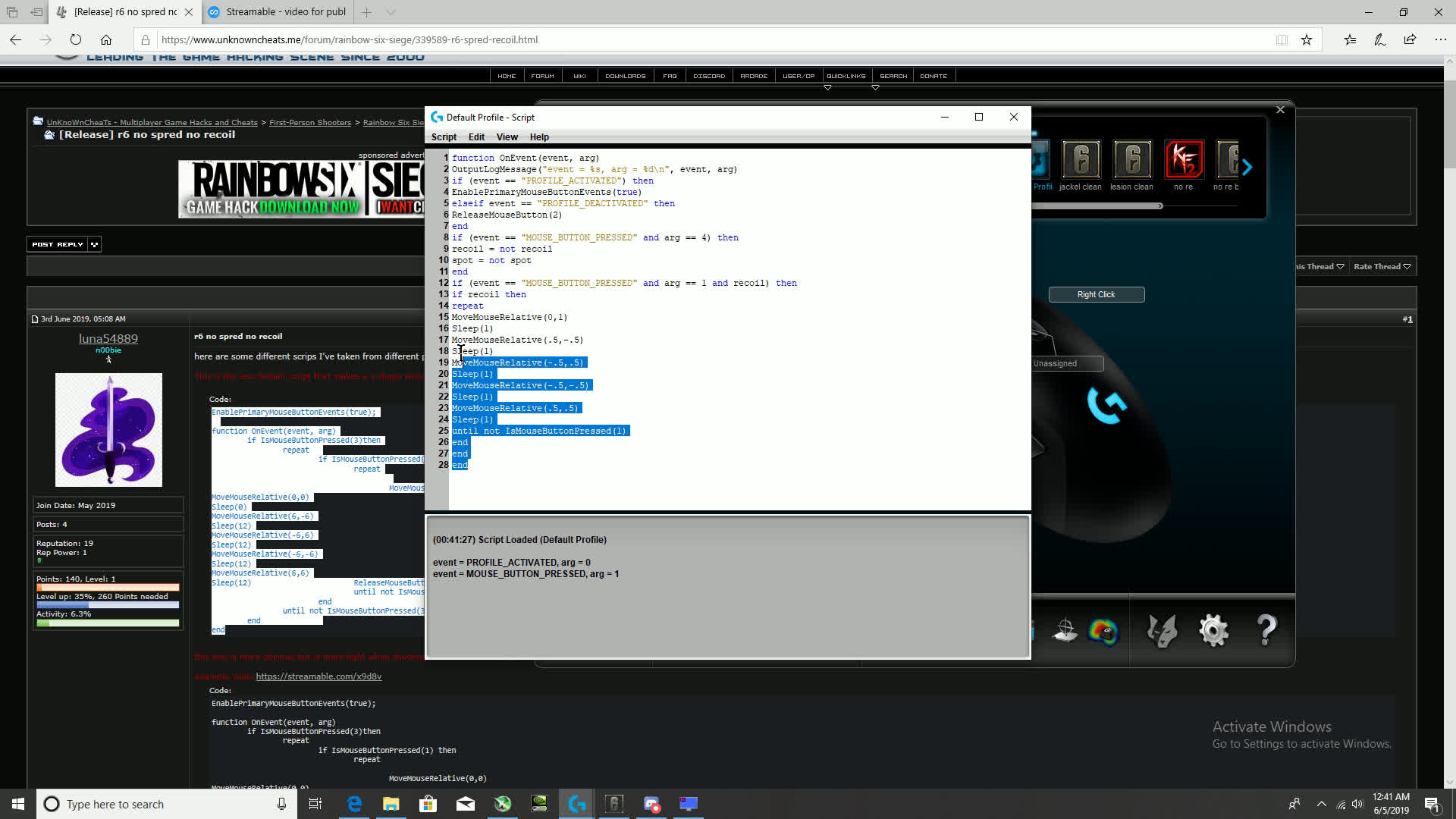Choose the Killing Floor 2 'no re' profile
The image size is (1456, 819).
coord(1184,159)
